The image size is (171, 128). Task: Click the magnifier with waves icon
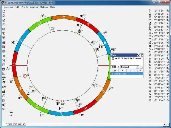click(x=4, y=105)
